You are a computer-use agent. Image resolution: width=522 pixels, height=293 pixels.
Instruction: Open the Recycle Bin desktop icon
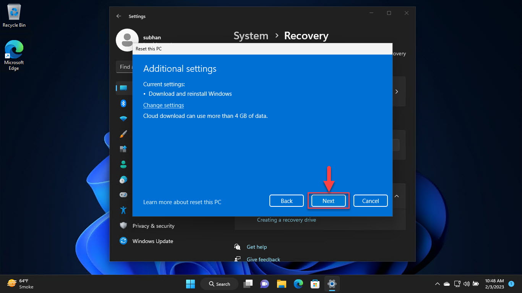(14, 16)
